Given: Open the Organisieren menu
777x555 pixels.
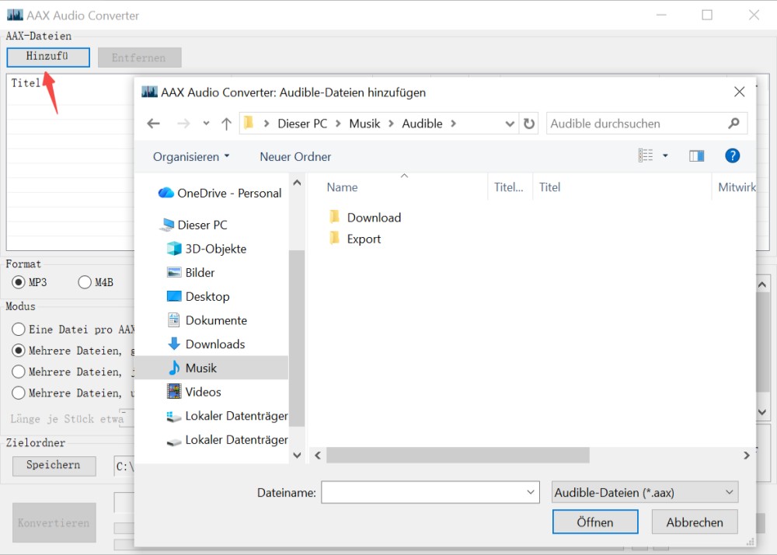Looking at the screenshot, I should pos(191,156).
